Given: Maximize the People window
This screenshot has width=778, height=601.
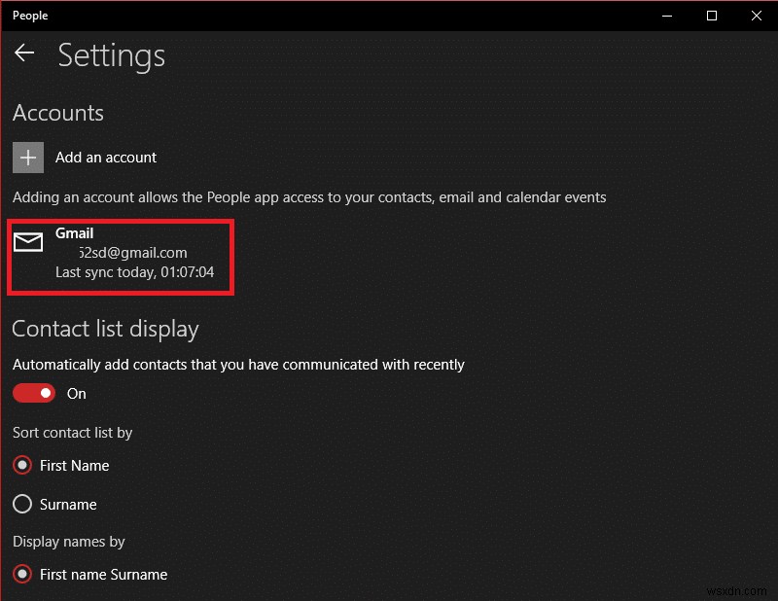Looking at the screenshot, I should (x=712, y=16).
